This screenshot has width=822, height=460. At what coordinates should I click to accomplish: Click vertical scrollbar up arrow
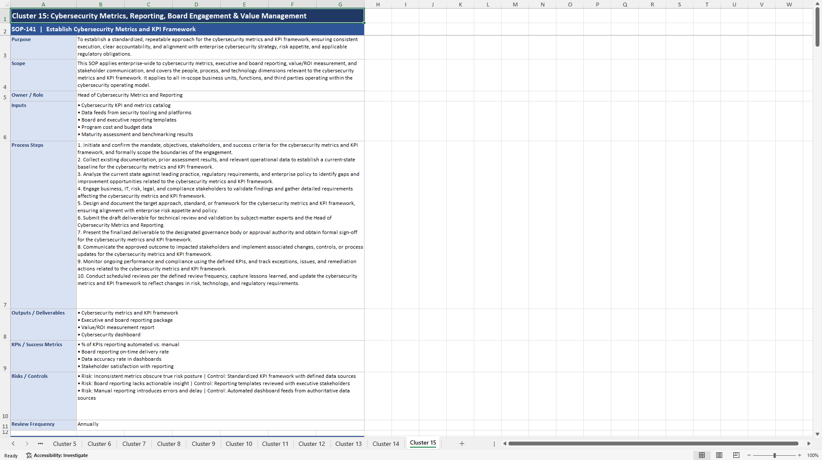pos(817,4)
